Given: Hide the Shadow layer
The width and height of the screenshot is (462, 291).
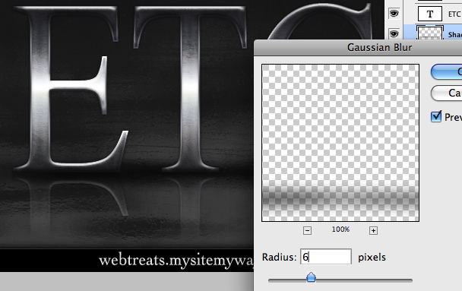Looking at the screenshot, I should pos(394,33).
